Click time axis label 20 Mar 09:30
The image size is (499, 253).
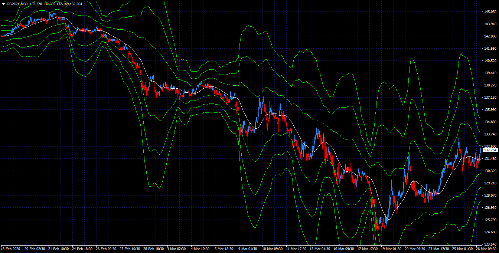[415, 249]
